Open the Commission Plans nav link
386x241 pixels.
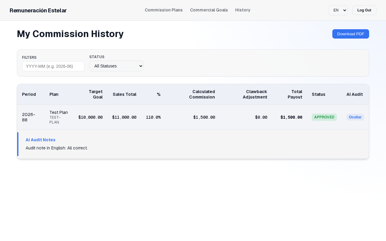pos(164,10)
